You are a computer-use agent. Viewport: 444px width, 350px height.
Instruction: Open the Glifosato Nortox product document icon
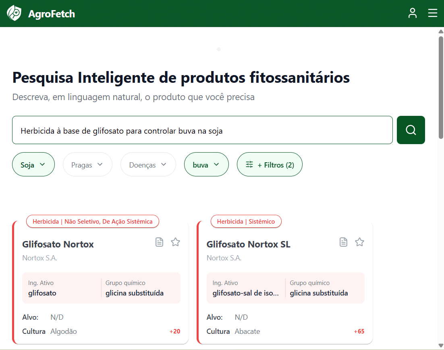pyautogui.click(x=159, y=242)
